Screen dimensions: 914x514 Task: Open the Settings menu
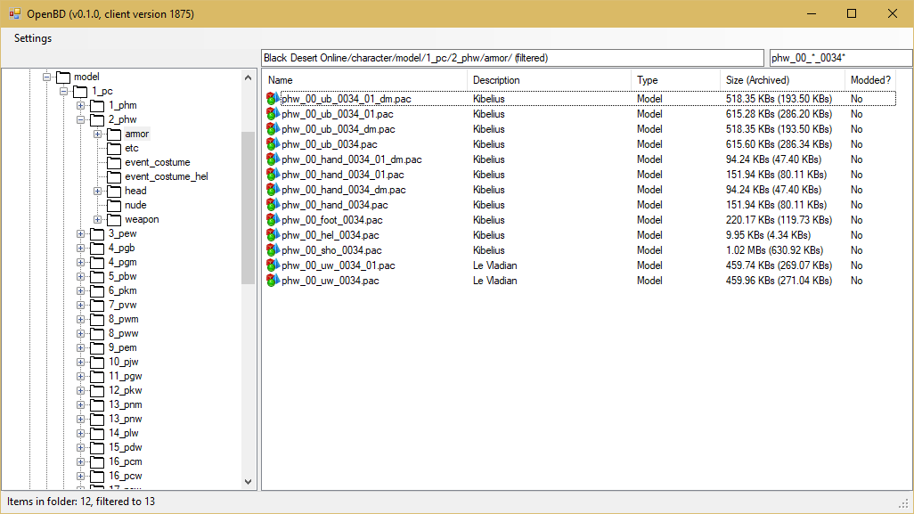click(x=33, y=38)
